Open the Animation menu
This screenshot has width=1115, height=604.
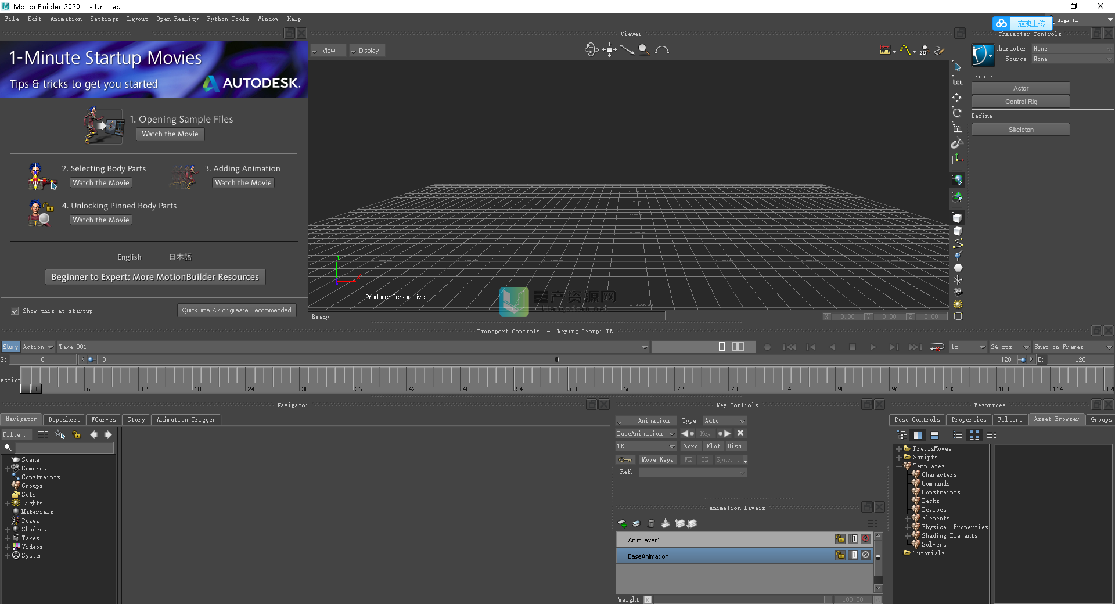tap(66, 19)
